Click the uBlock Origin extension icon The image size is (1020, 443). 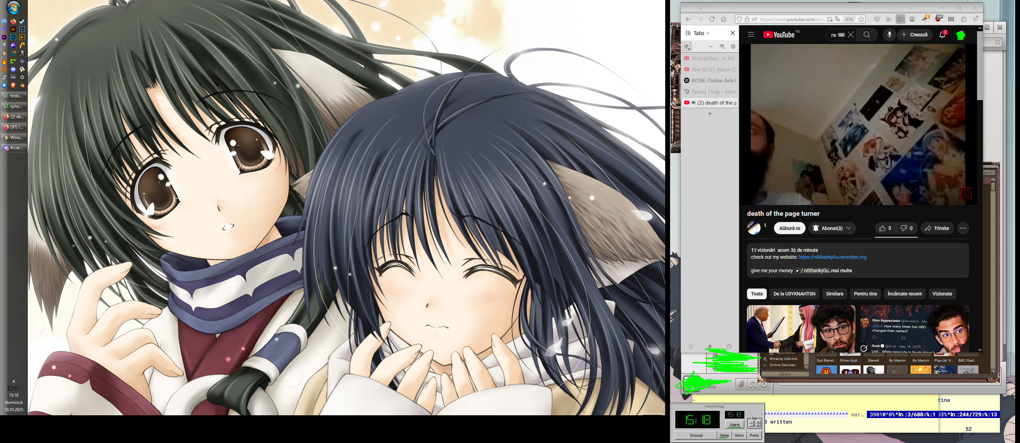[939, 19]
